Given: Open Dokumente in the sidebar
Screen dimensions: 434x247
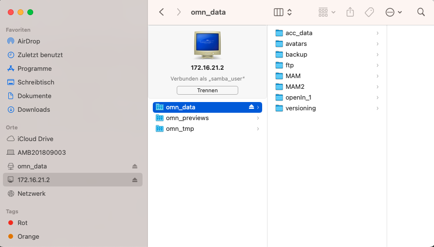Looking at the screenshot, I should (x=73, y=96).
